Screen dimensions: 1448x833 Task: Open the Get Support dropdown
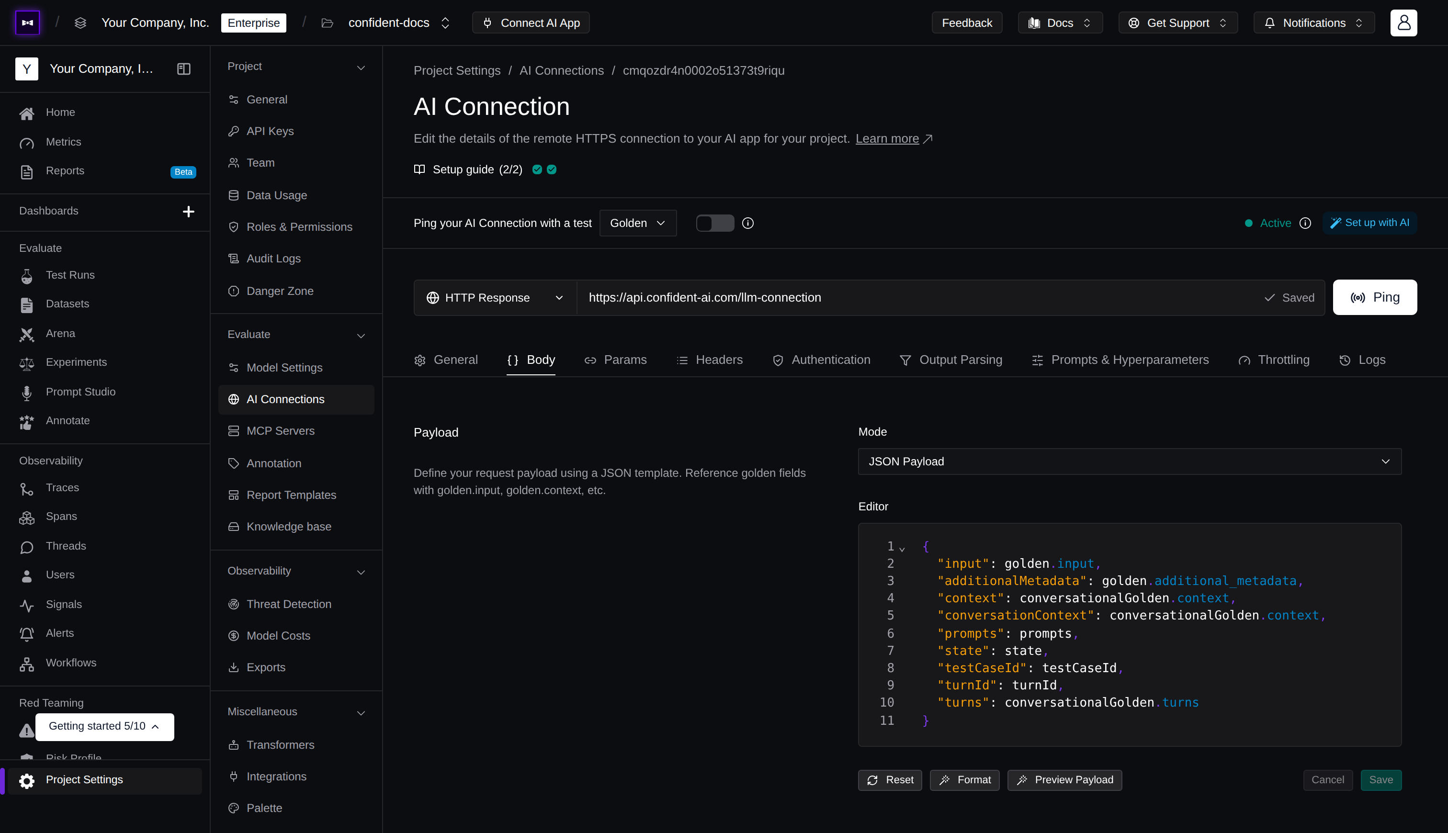point(1178,23)
